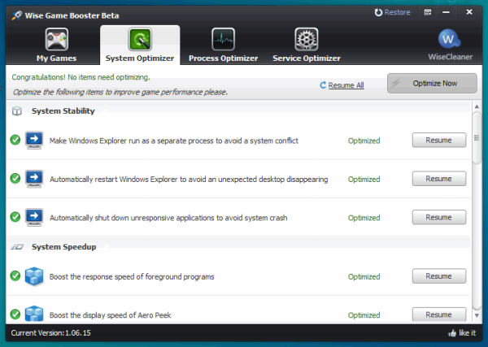Click monitor icon for separate Explorer process item
The image size is (488, 347).
(x=34, y=141)
